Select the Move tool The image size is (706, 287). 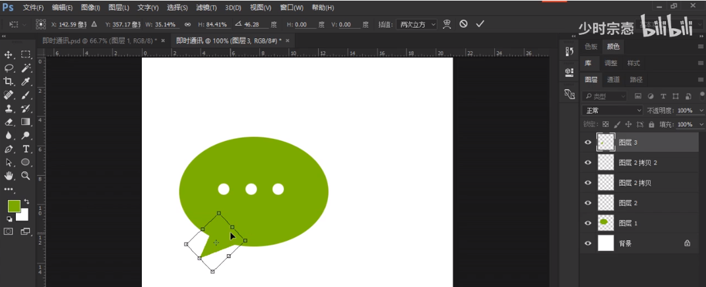coord(8,55)
